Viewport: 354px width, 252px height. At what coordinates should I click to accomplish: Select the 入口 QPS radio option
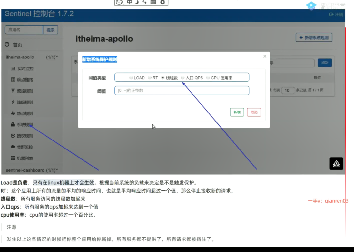click(183, 78)
